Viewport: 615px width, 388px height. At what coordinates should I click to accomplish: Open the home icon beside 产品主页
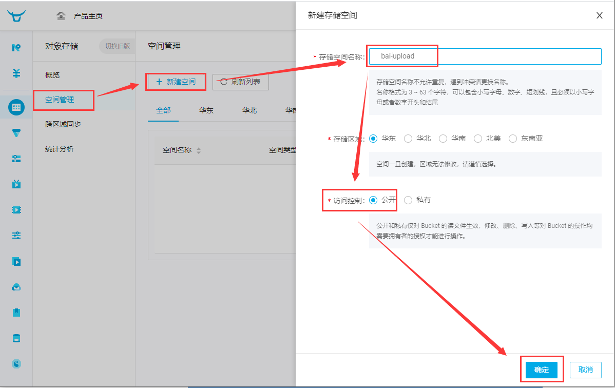pos(61,16)
